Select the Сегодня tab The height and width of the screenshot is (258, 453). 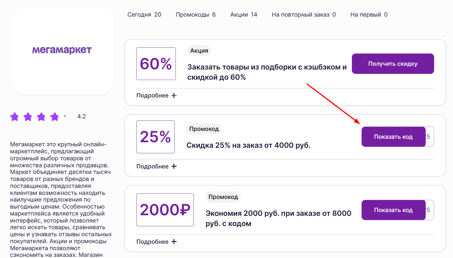(144, 14)
